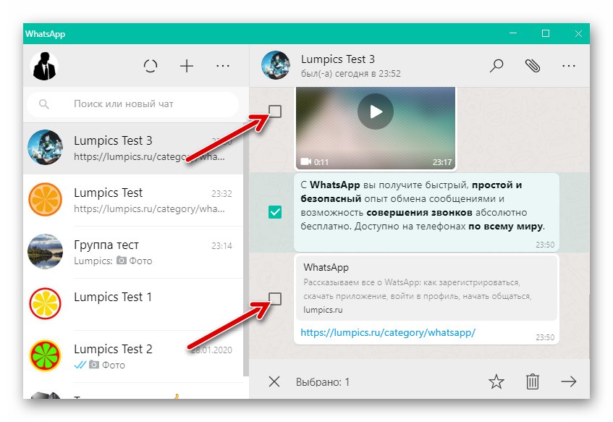Viewport: 613px width, 422px height.
Task: Open the WhatsApp link preview card
Action: 426,287
